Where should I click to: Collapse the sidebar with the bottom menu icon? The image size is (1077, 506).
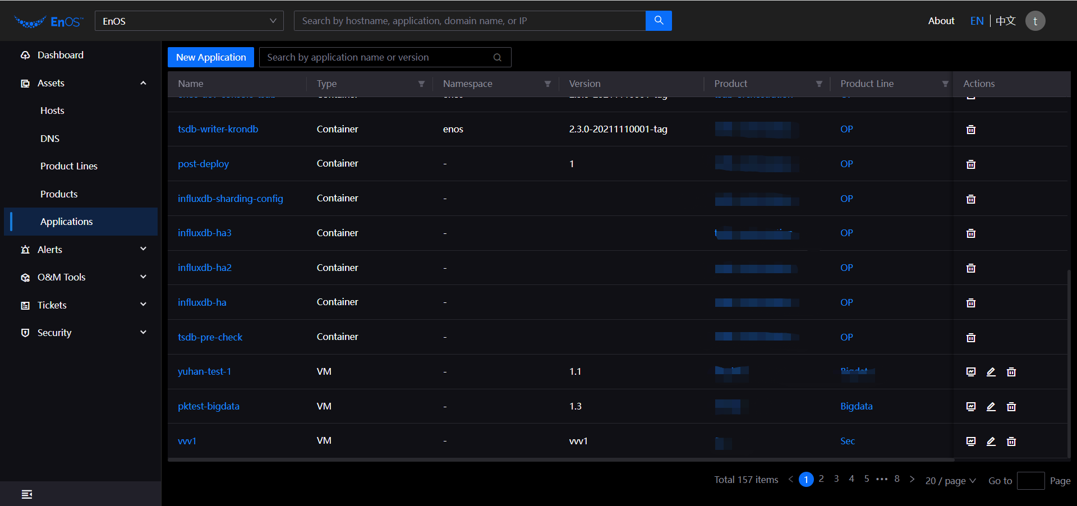tap(26, 494)
